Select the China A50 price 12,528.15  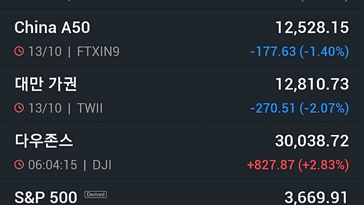pyautogui.click(x=312, y=27)
